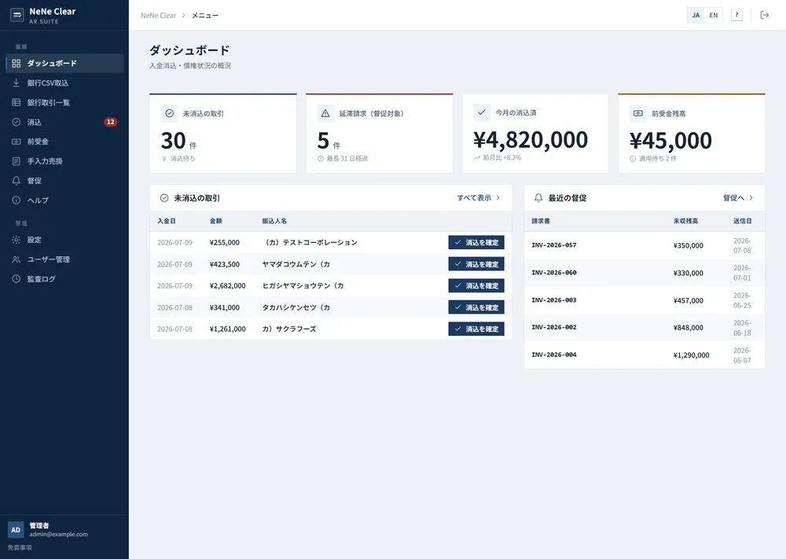Viewport: 786px width, 559px height.
Task: Click 銀行取引一覧 table icon
Action: 17,102
